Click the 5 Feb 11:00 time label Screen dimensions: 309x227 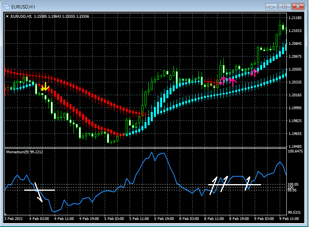(x=139, y=218)
